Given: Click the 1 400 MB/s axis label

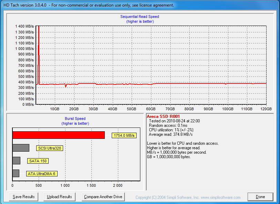Looking at the screenshot, I should (x=24, y=27).
